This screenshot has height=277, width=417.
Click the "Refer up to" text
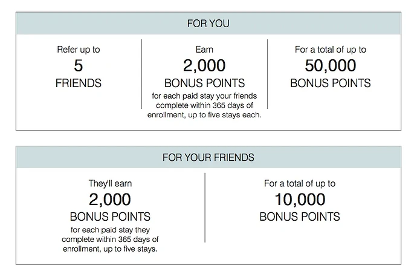point(79,50)
